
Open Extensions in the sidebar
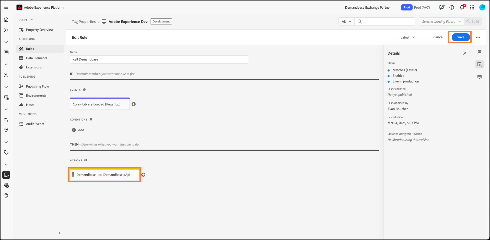[34, 67]
